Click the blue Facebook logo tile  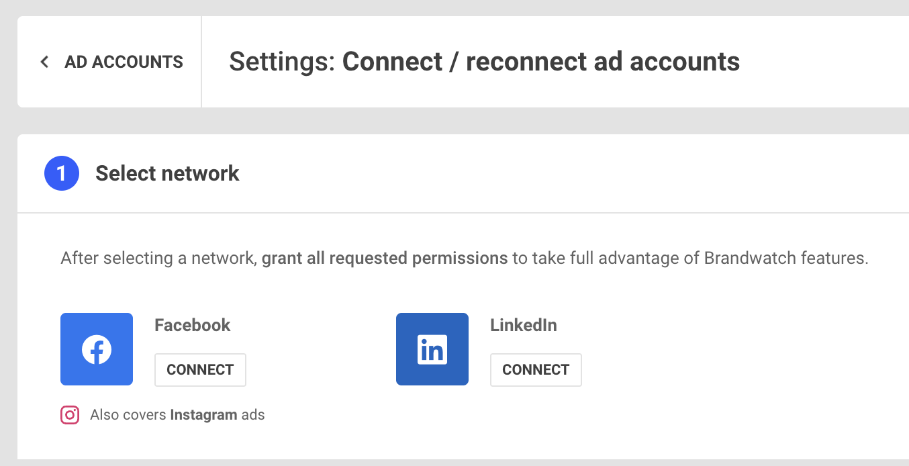tap(97, 349)
